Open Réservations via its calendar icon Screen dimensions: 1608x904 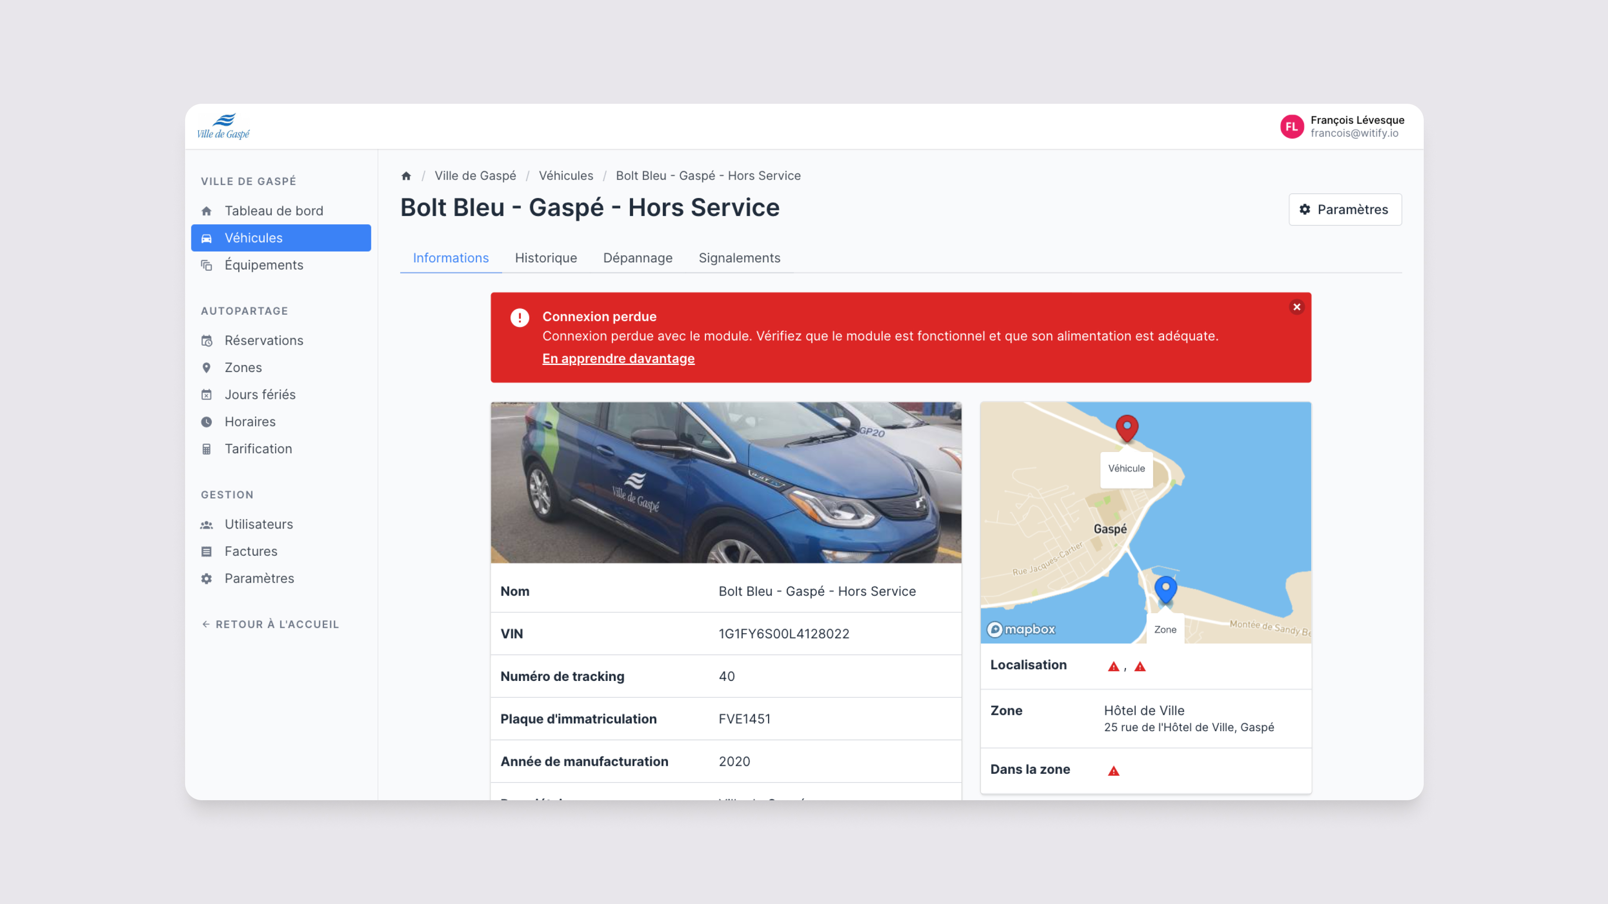[x=206, y=340]
